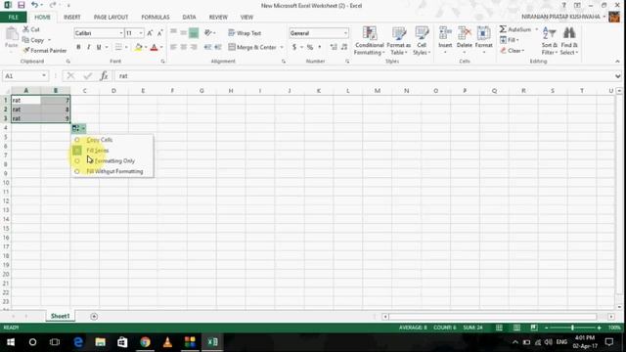Open the Auto Fill Options dropdown button

pyautogui.click(x=78, y=128)
